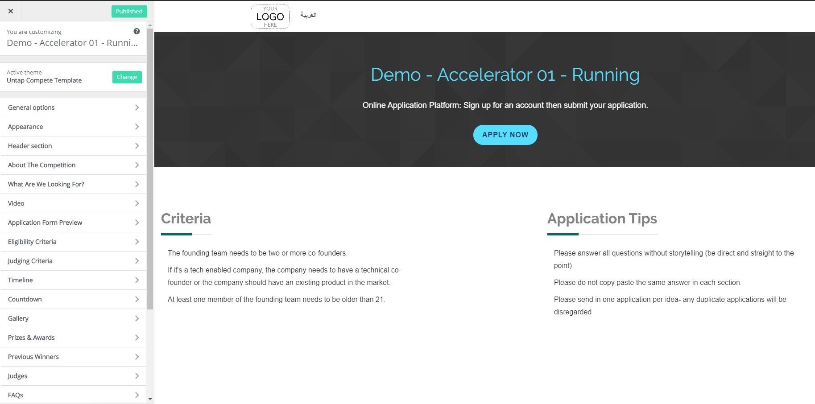This screenshot has width=815, height=404.
Task: Click the YOUR LOGO HERE image
Action: [270, 16]
